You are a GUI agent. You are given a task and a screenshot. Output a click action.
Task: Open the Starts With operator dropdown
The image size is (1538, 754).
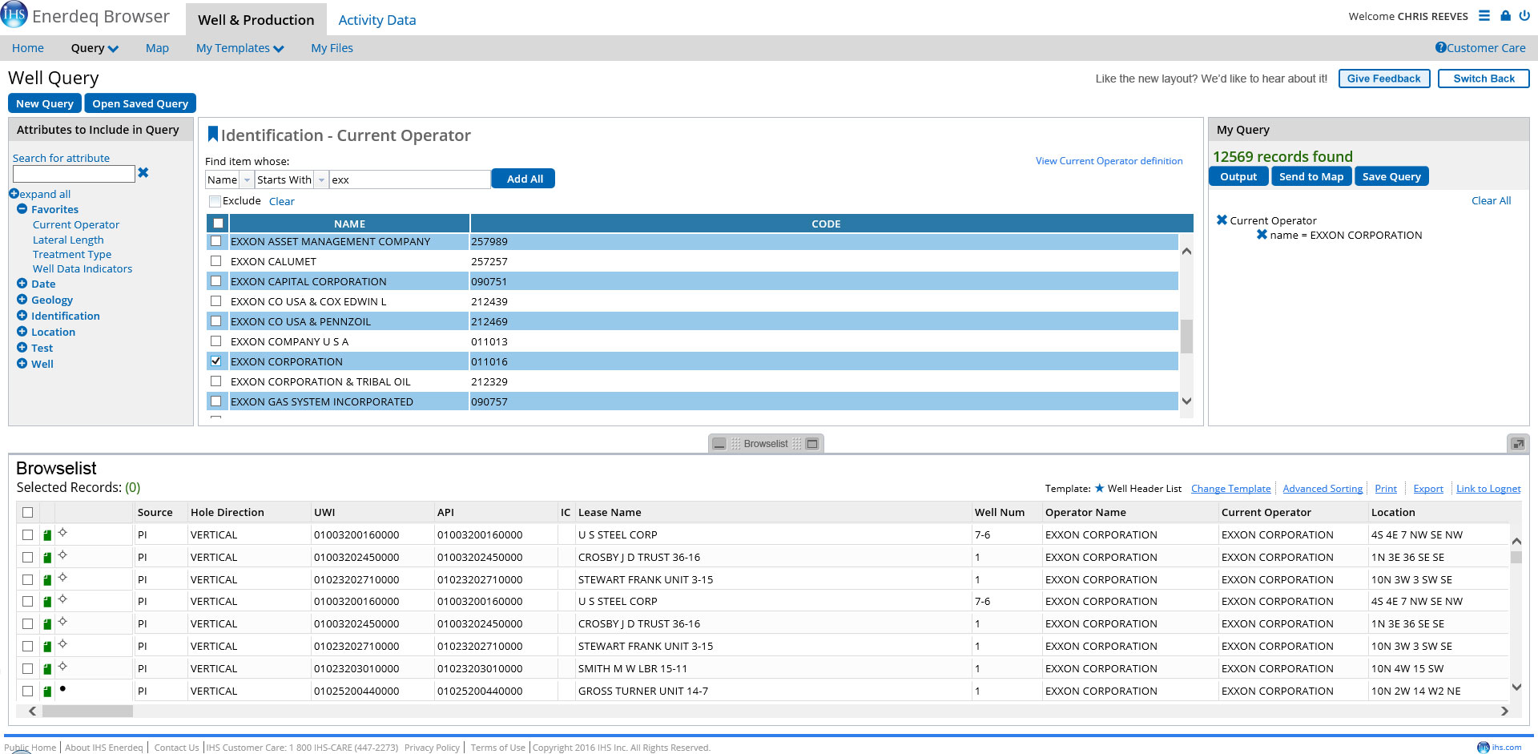(x=321, y=180)
